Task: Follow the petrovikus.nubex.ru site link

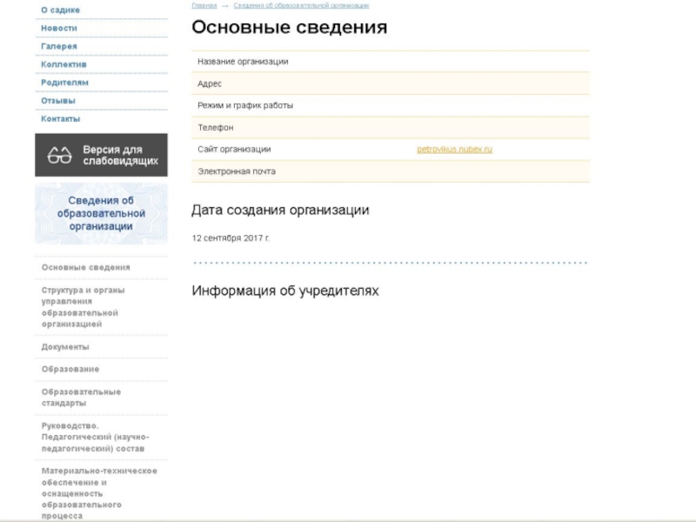Action: [x=454, y=149]
